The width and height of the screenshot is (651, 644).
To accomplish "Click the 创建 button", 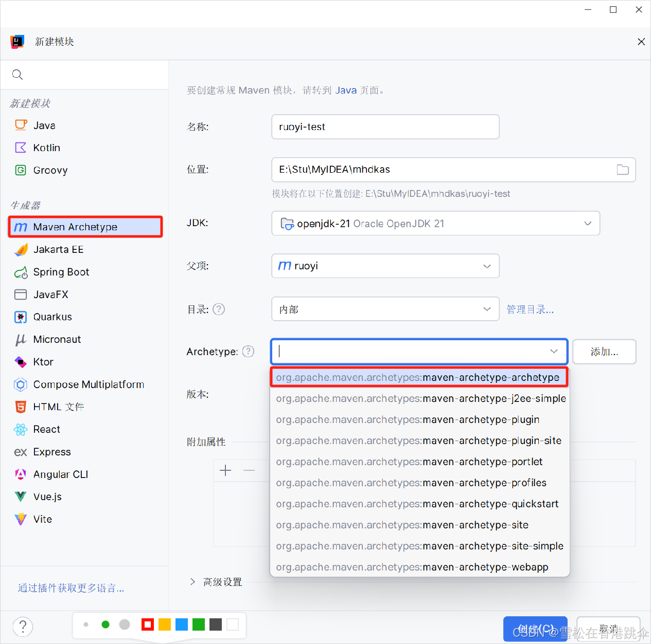I will (x=535, y=629).
